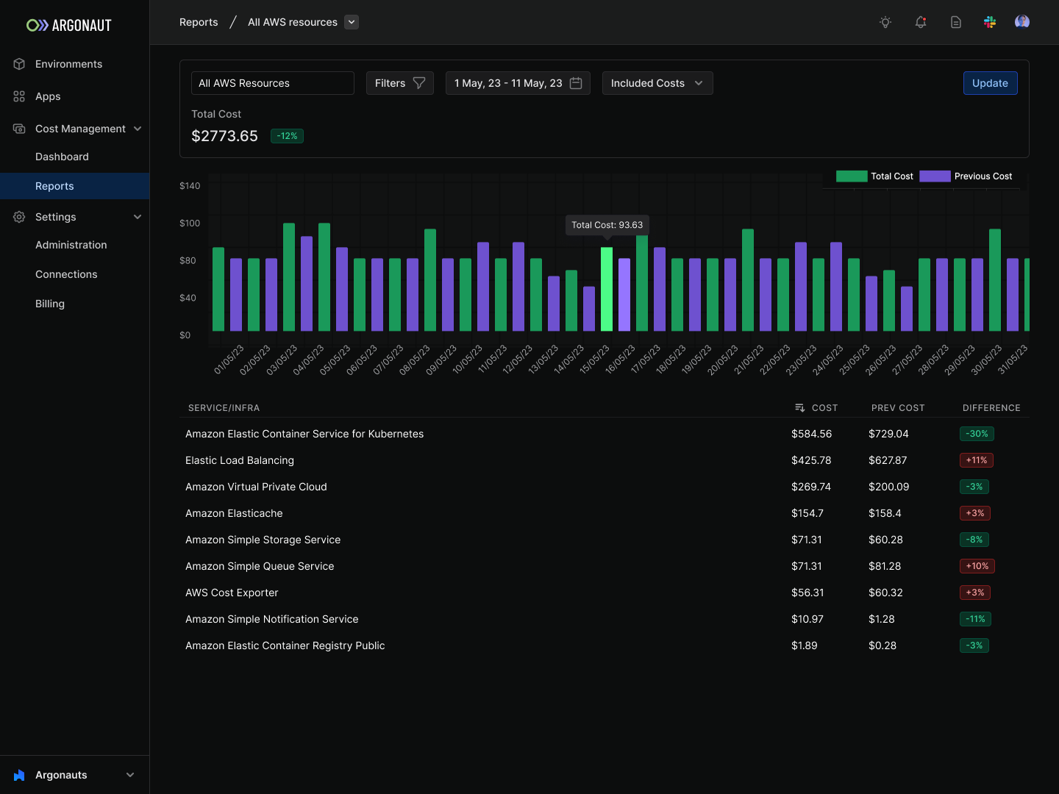Open the Reports breadcrumb link
The height and width of the screenshot is (794, 1059).
(x=199, y=22)
